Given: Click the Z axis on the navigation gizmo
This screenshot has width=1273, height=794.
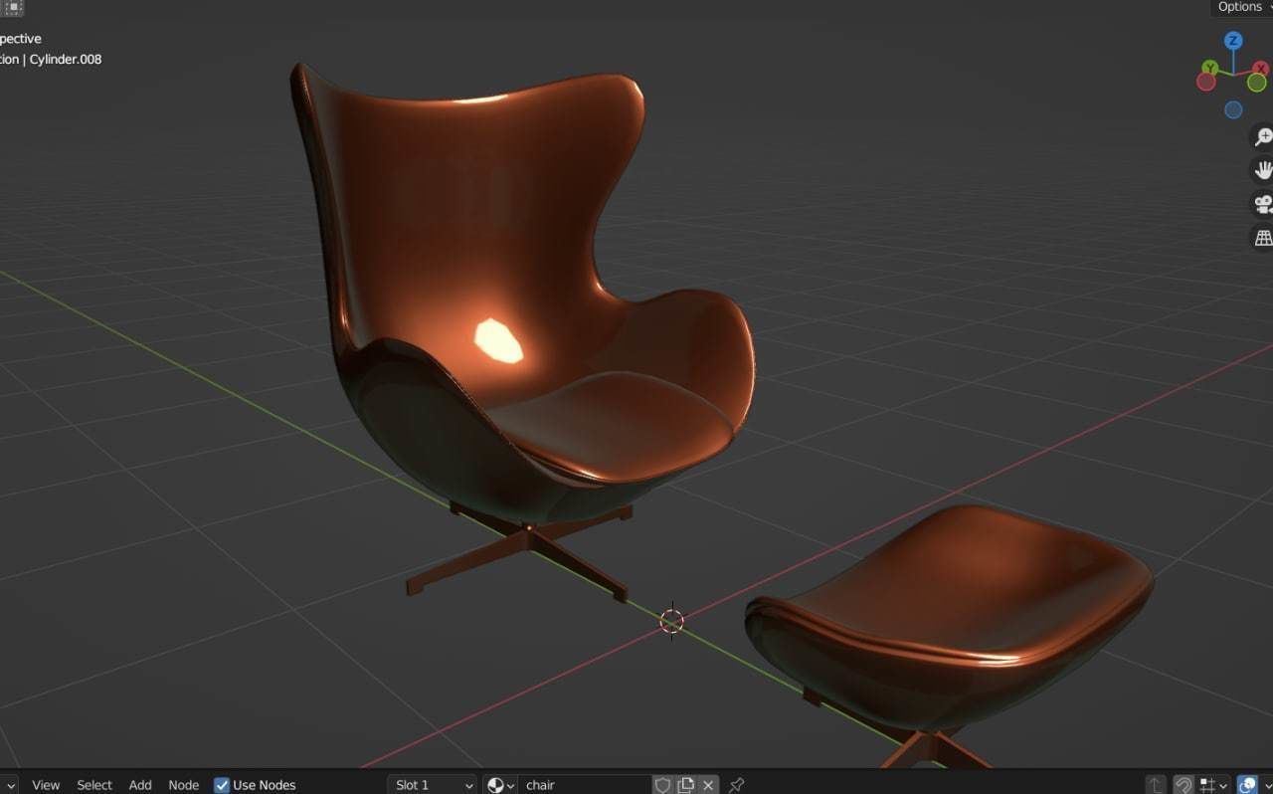Looking at the screenshot, I should pyautogui.click(x=1233, y=41).
